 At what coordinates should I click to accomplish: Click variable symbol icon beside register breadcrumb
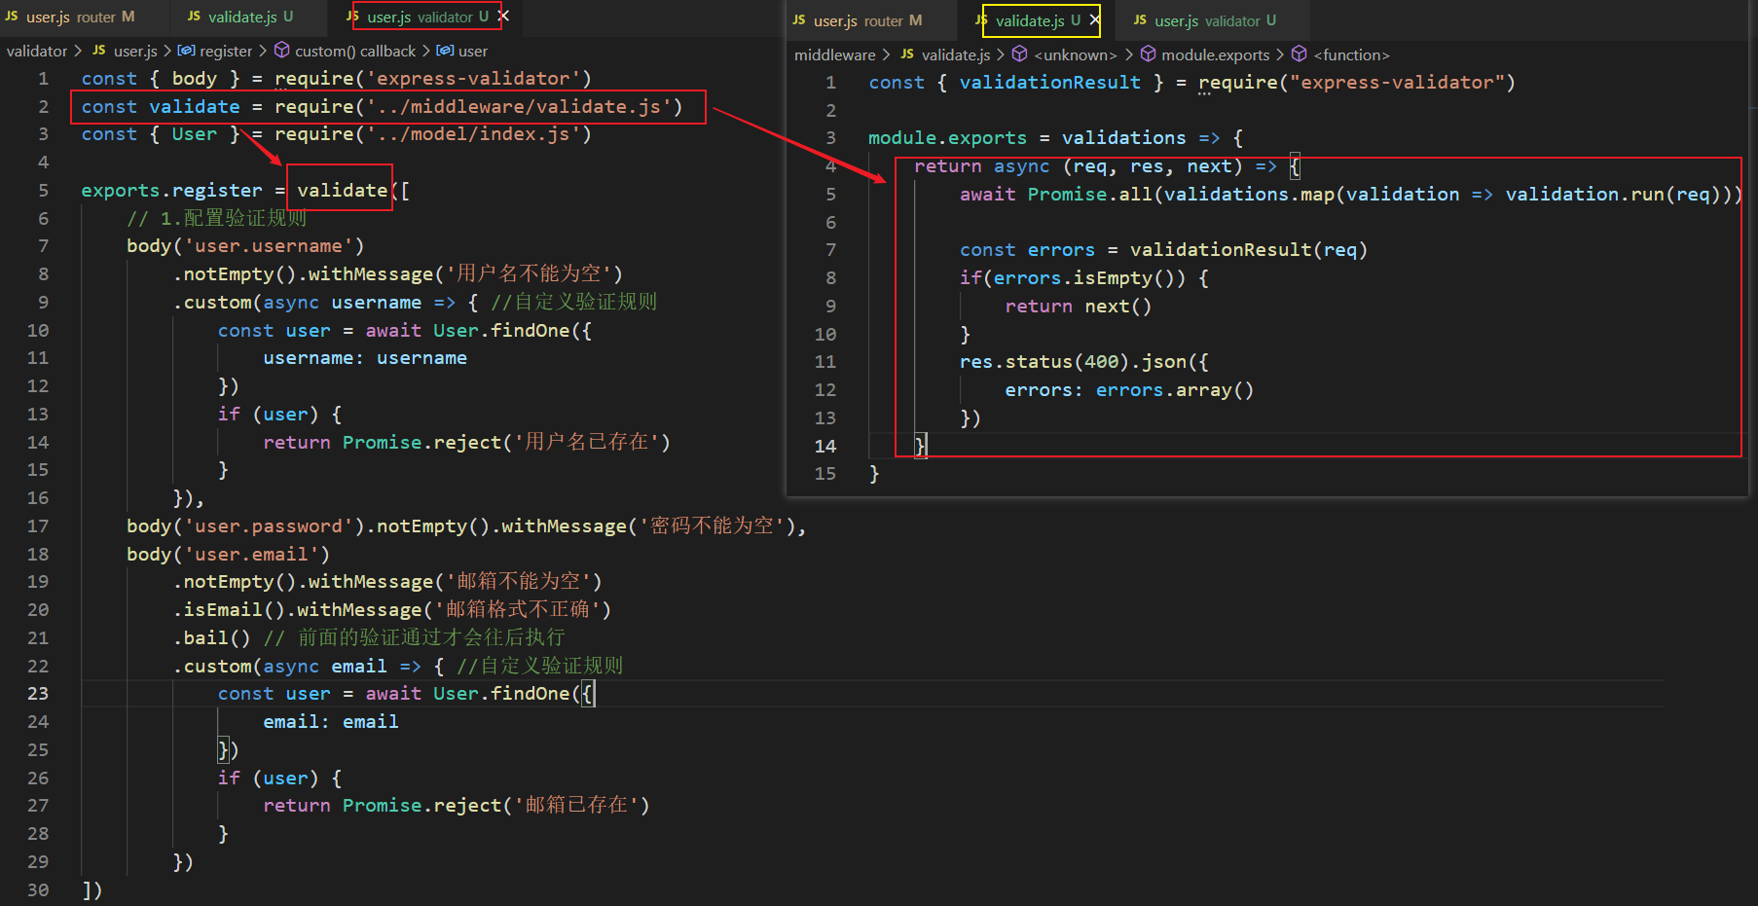click(186, 51)
